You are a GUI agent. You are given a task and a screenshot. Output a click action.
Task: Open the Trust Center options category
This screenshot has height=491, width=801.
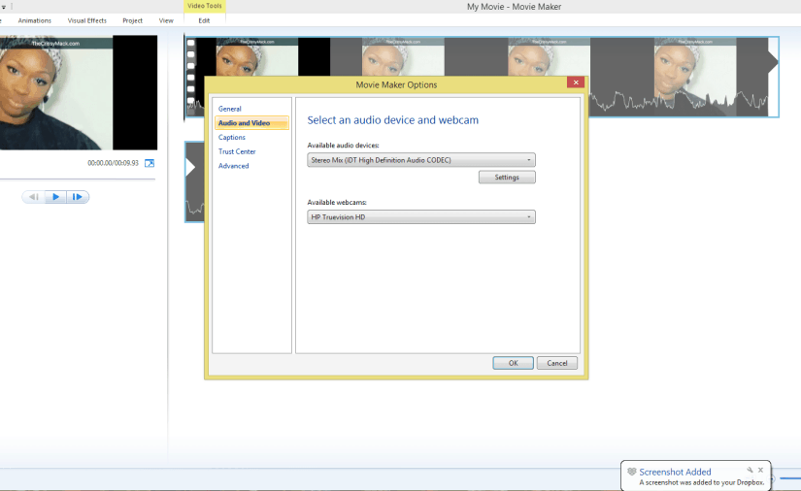pyautogui.click(x=237, y=151)
